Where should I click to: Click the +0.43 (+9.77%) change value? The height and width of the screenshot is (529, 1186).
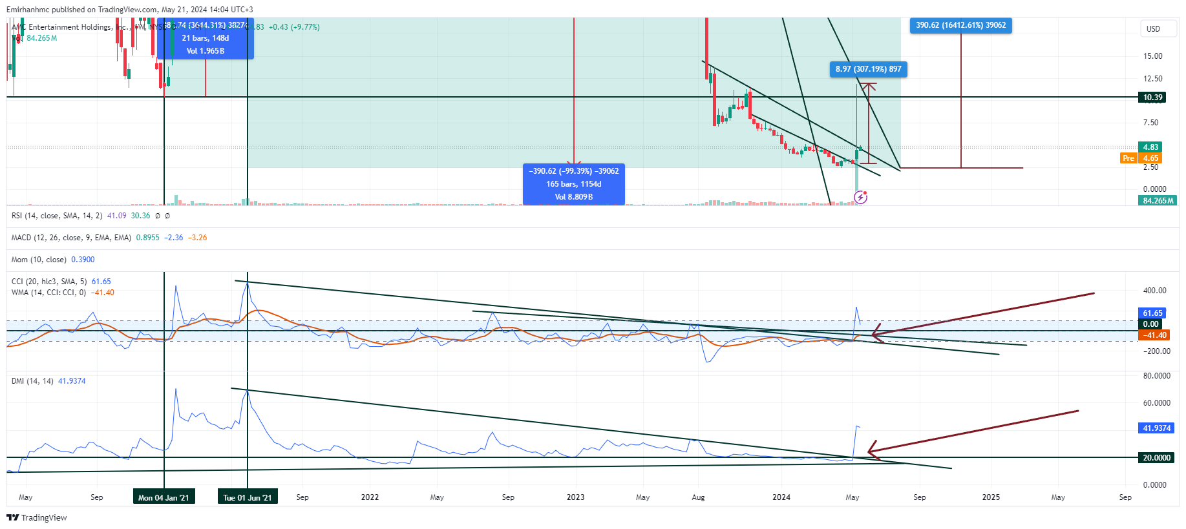coord(294,27)
